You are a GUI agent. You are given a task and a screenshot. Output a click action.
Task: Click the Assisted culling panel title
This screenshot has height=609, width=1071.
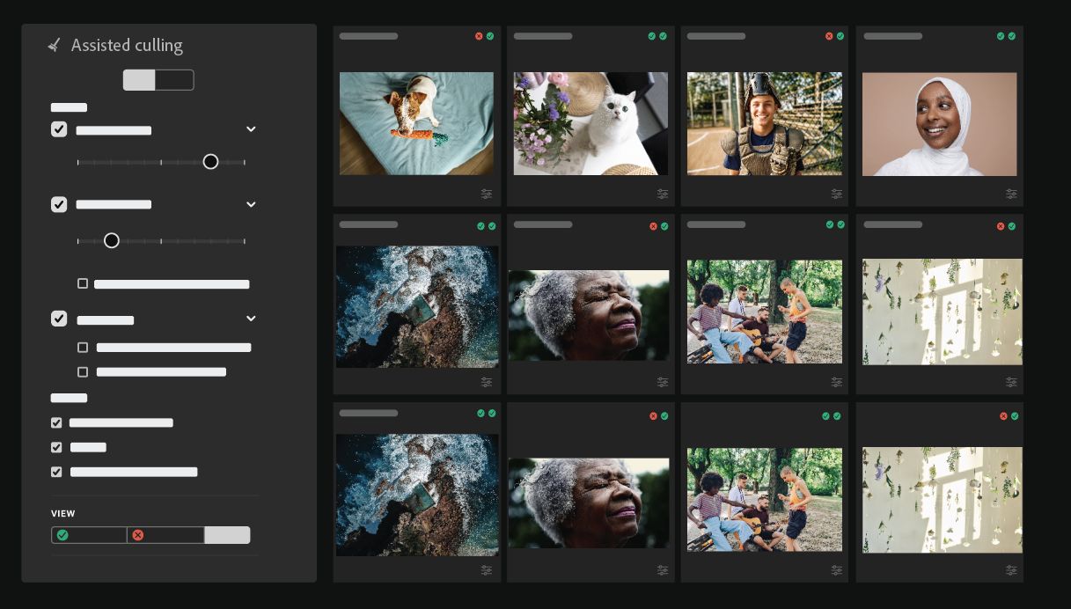pos(127,45)
